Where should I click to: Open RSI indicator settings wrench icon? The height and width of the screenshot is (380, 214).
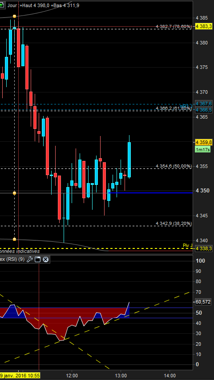(x=29, y=260)
